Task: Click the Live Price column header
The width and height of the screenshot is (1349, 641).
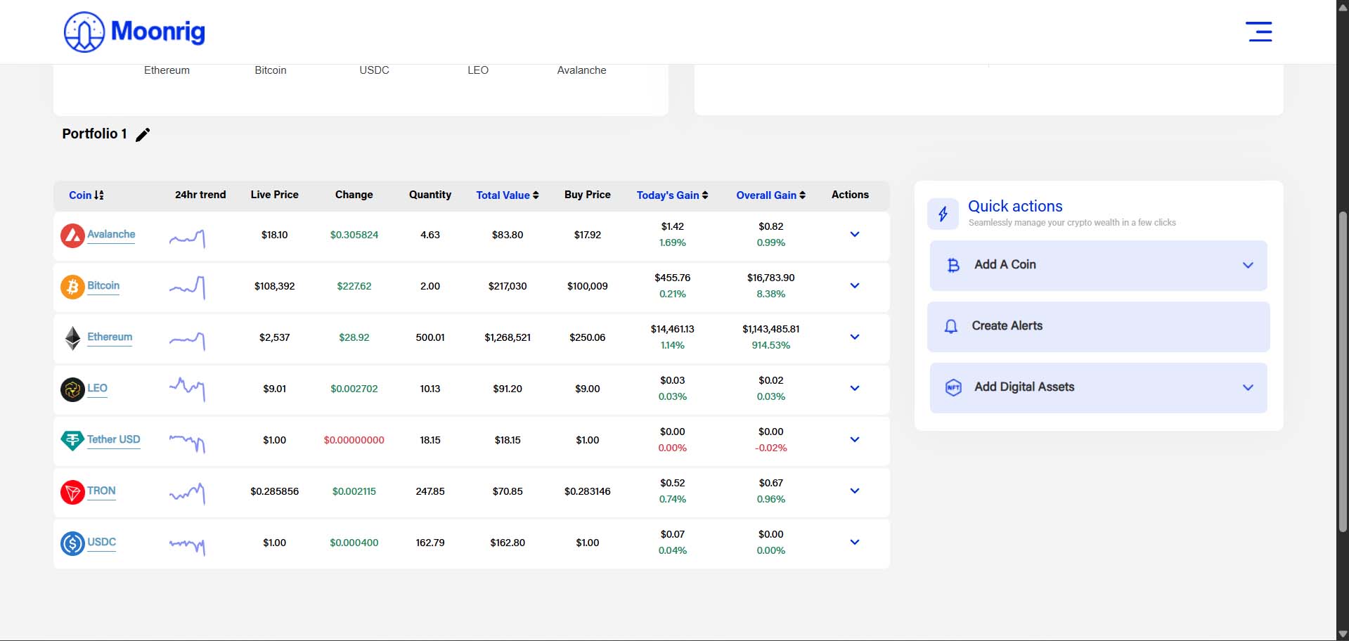Action: pyautogui.click(x=274, y=195)
